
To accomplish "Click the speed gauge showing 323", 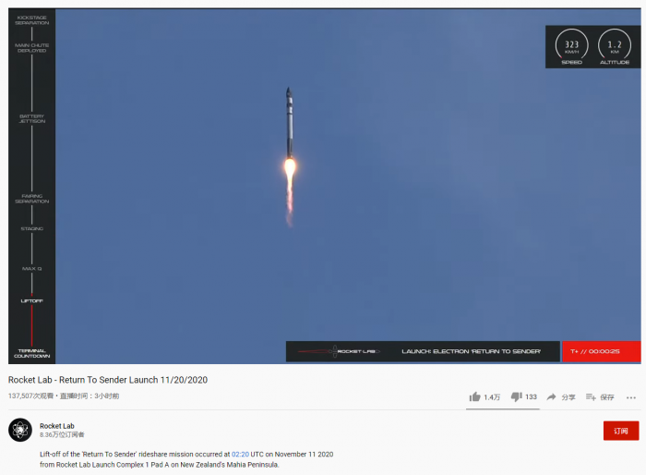I will coord(572,46).
